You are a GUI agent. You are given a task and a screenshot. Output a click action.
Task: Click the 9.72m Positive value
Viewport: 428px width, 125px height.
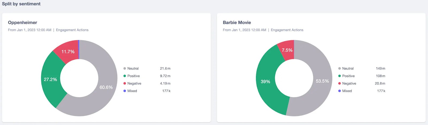[165, 76]
